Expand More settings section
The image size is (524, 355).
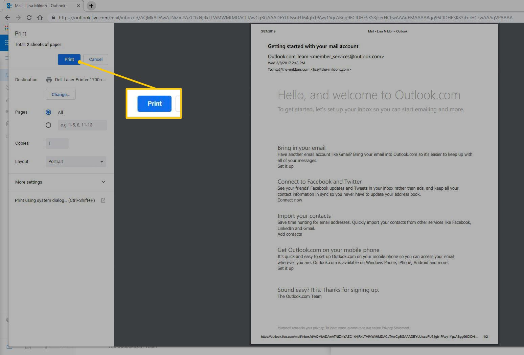tap(61, 182)
